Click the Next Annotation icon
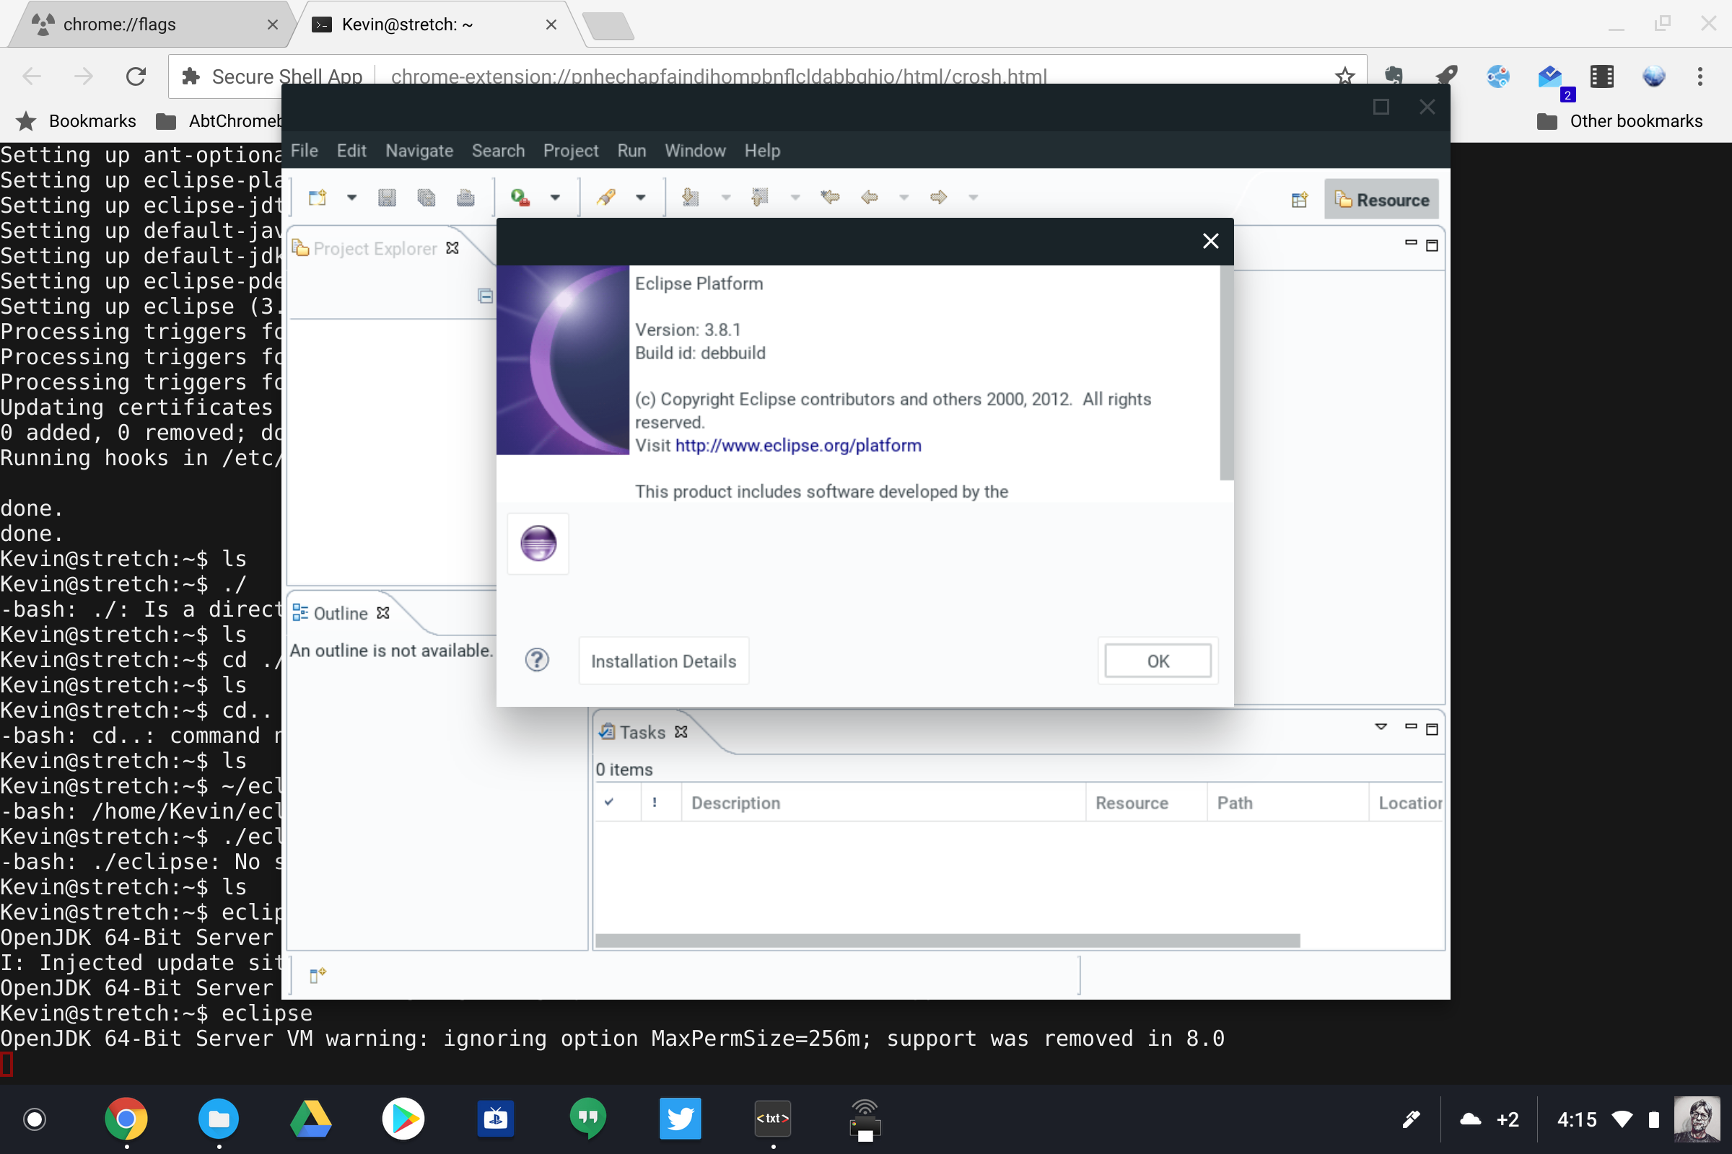This screenshot has height=1154, width=1732. click(690, 197)
